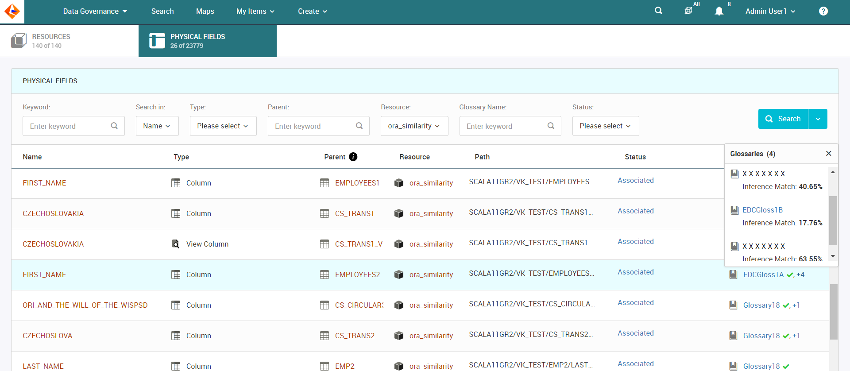Focus the Parent keyword input field
850x371 pixels.
tap(319, 126)
